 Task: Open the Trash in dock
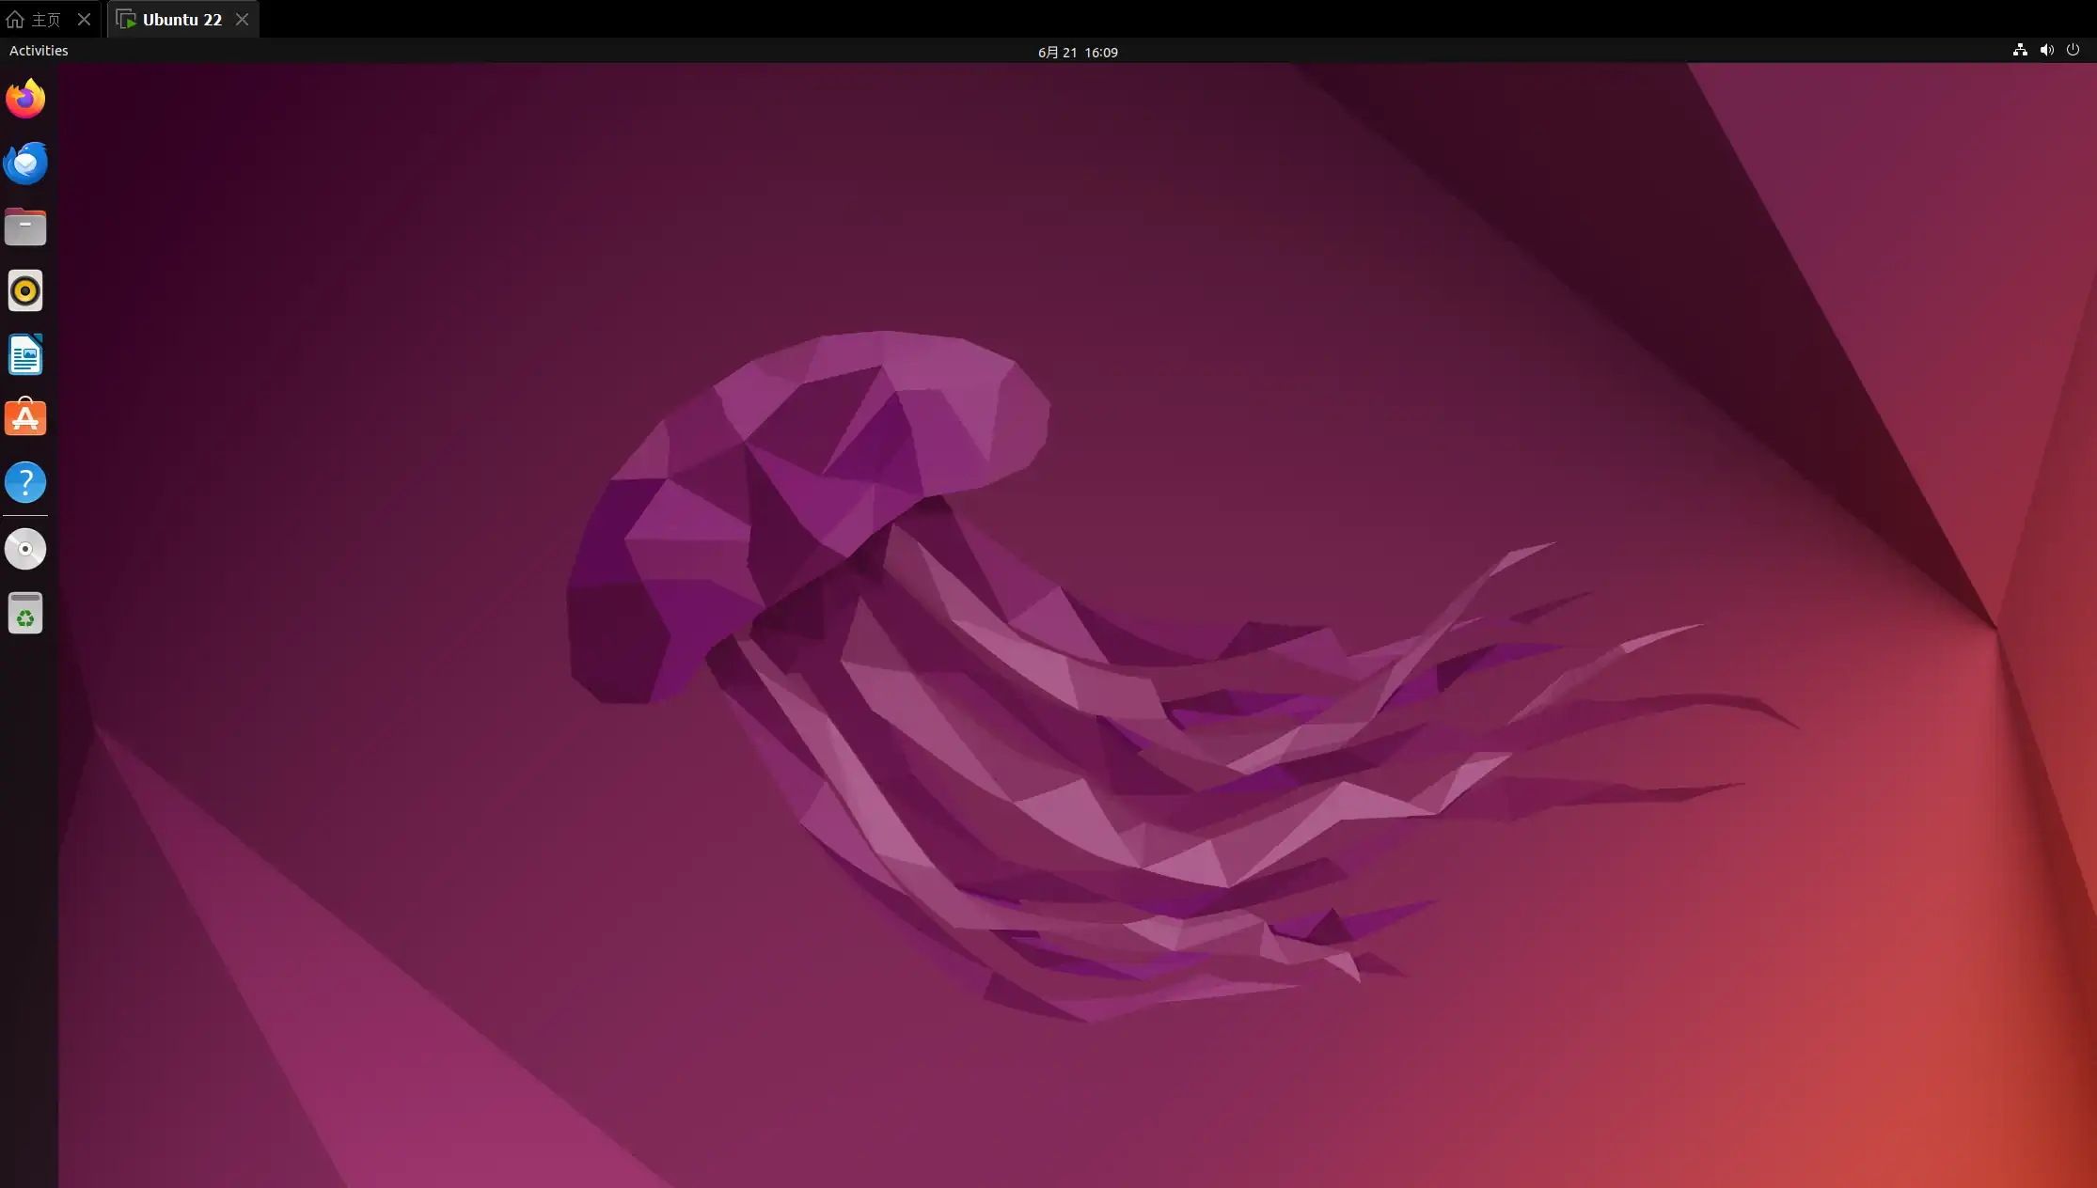tap(25, 613)
